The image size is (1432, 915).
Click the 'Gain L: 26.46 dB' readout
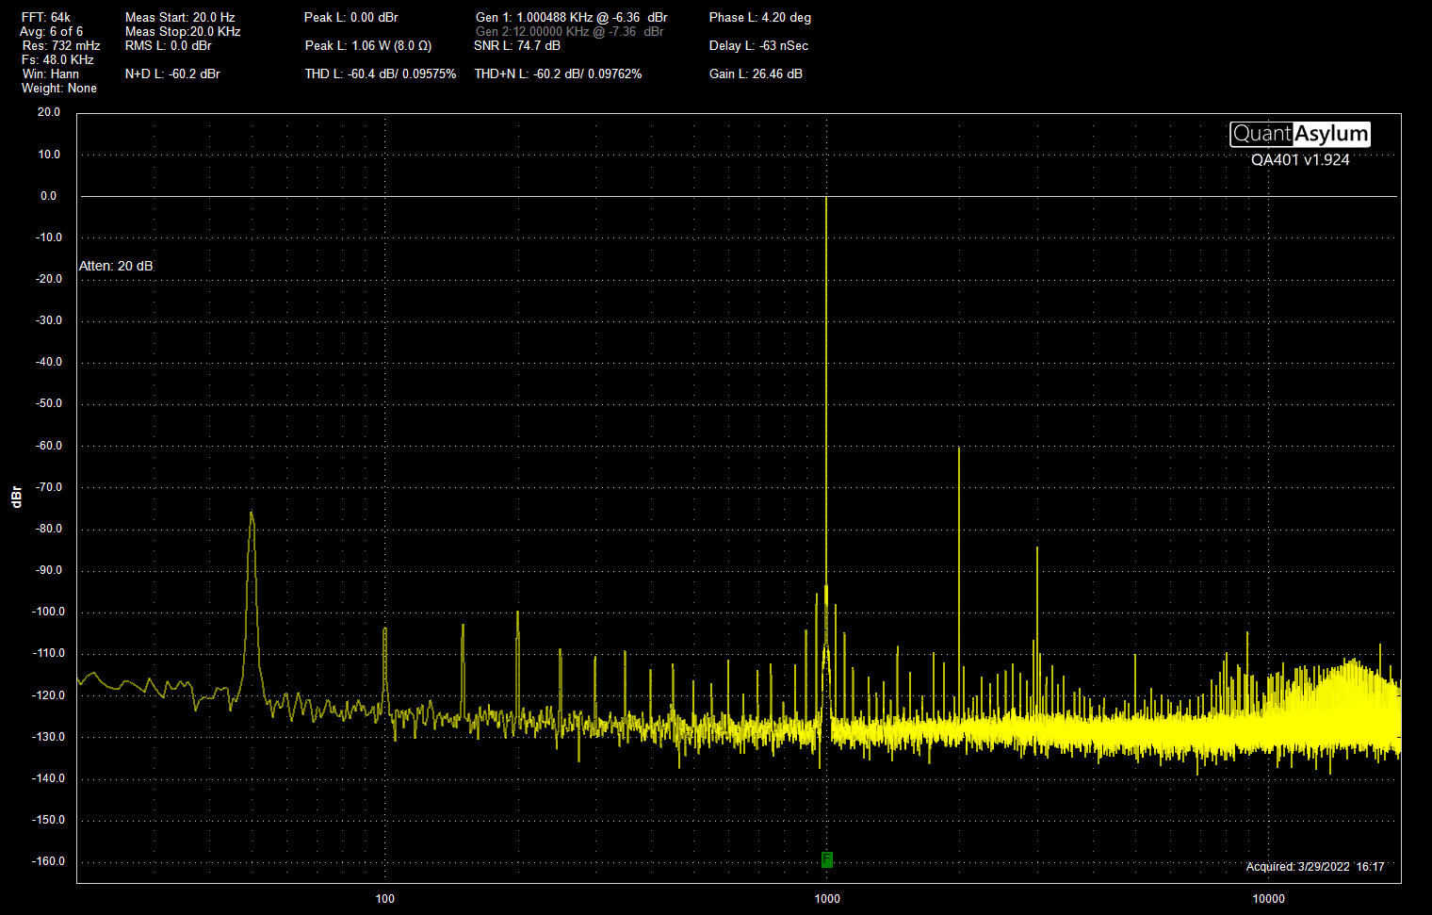[x=756, y=74]
